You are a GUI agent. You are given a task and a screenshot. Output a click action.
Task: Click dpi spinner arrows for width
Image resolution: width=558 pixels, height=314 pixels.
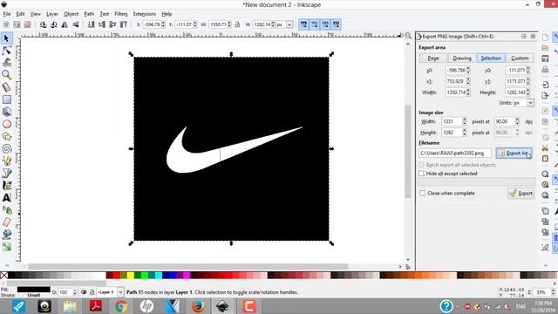(x=517, y=121)
